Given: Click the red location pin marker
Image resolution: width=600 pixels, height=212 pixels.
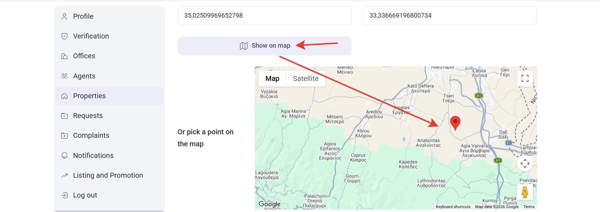Looking at the screenshot, I should click(x=455, y=123).
